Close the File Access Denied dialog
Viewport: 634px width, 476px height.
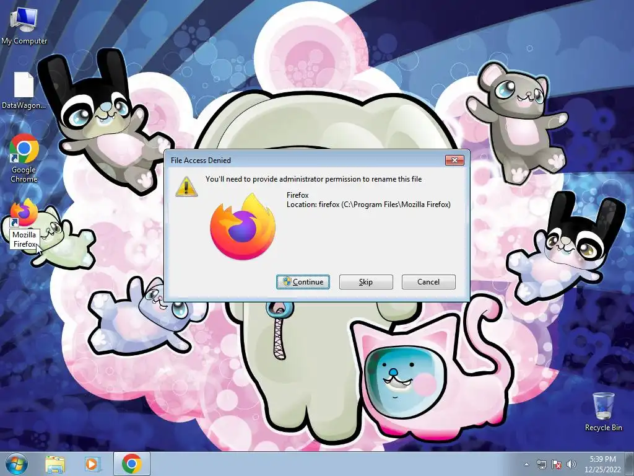click(454, 161)
